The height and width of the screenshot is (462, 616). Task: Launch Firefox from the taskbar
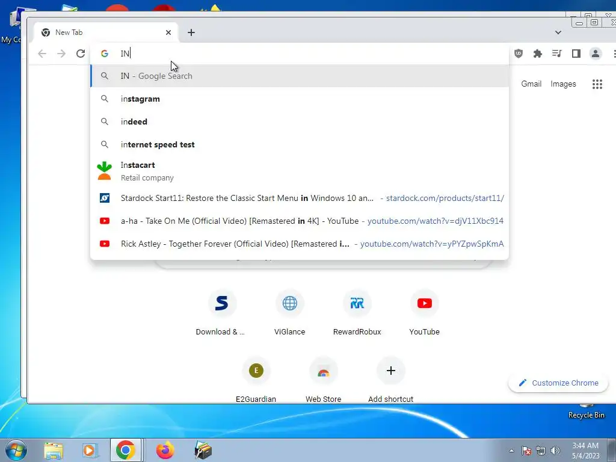pyautogui.click(x=165, y=450)
